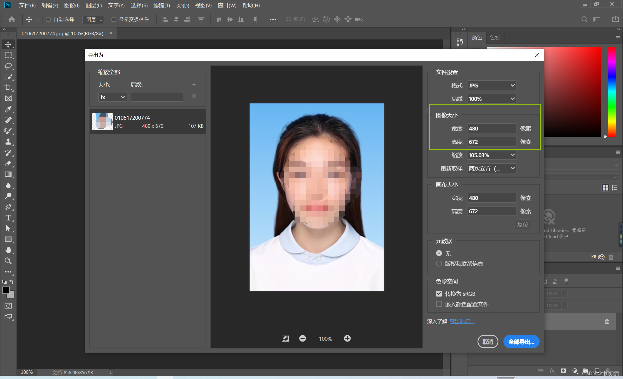This screenshot has height=379, width=623.
Task: Click the vertical hue color slider
Action: [x=611, y=92]
